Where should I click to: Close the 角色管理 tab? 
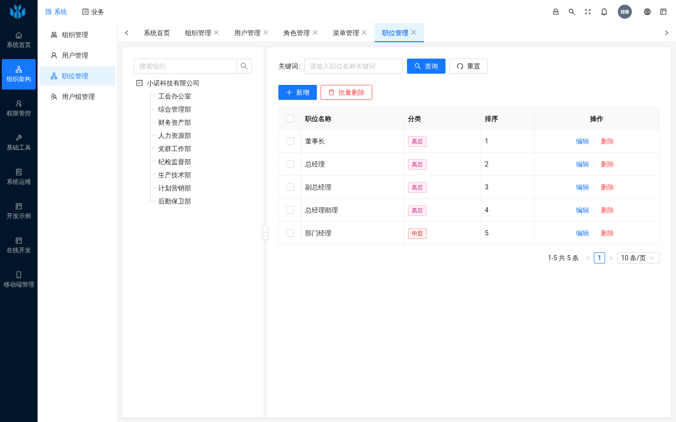[315, 32]
